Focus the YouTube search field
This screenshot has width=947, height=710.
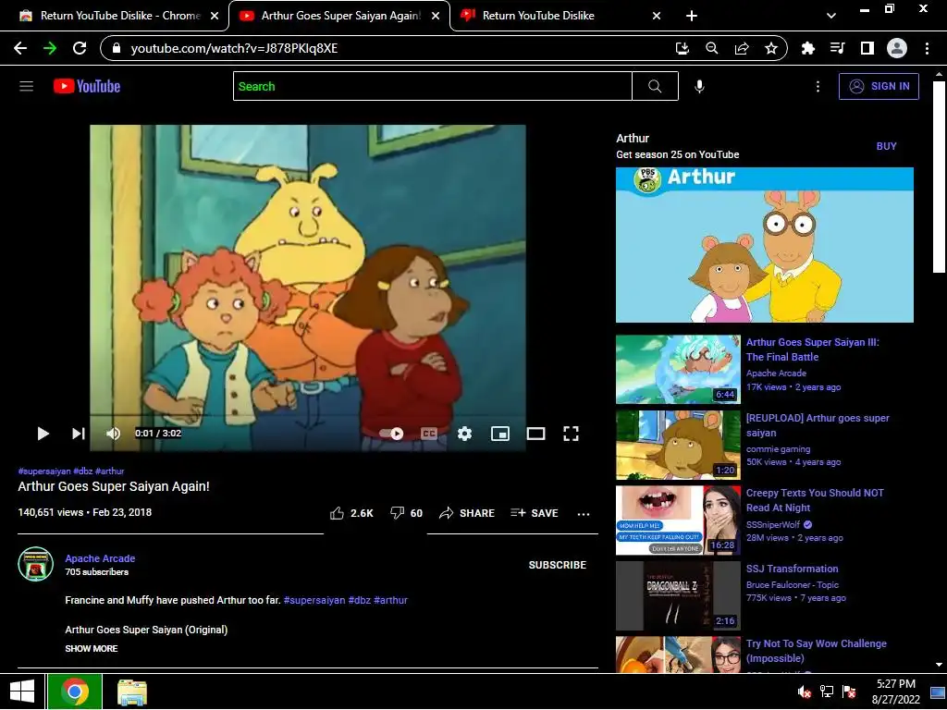[433, 86]
